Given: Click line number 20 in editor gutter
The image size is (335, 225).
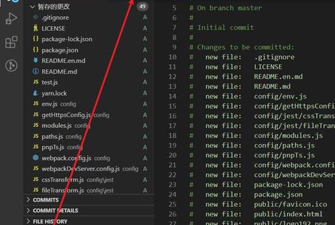Looking at the screenshot, I should pyautogui.click(x=172, y=155).
